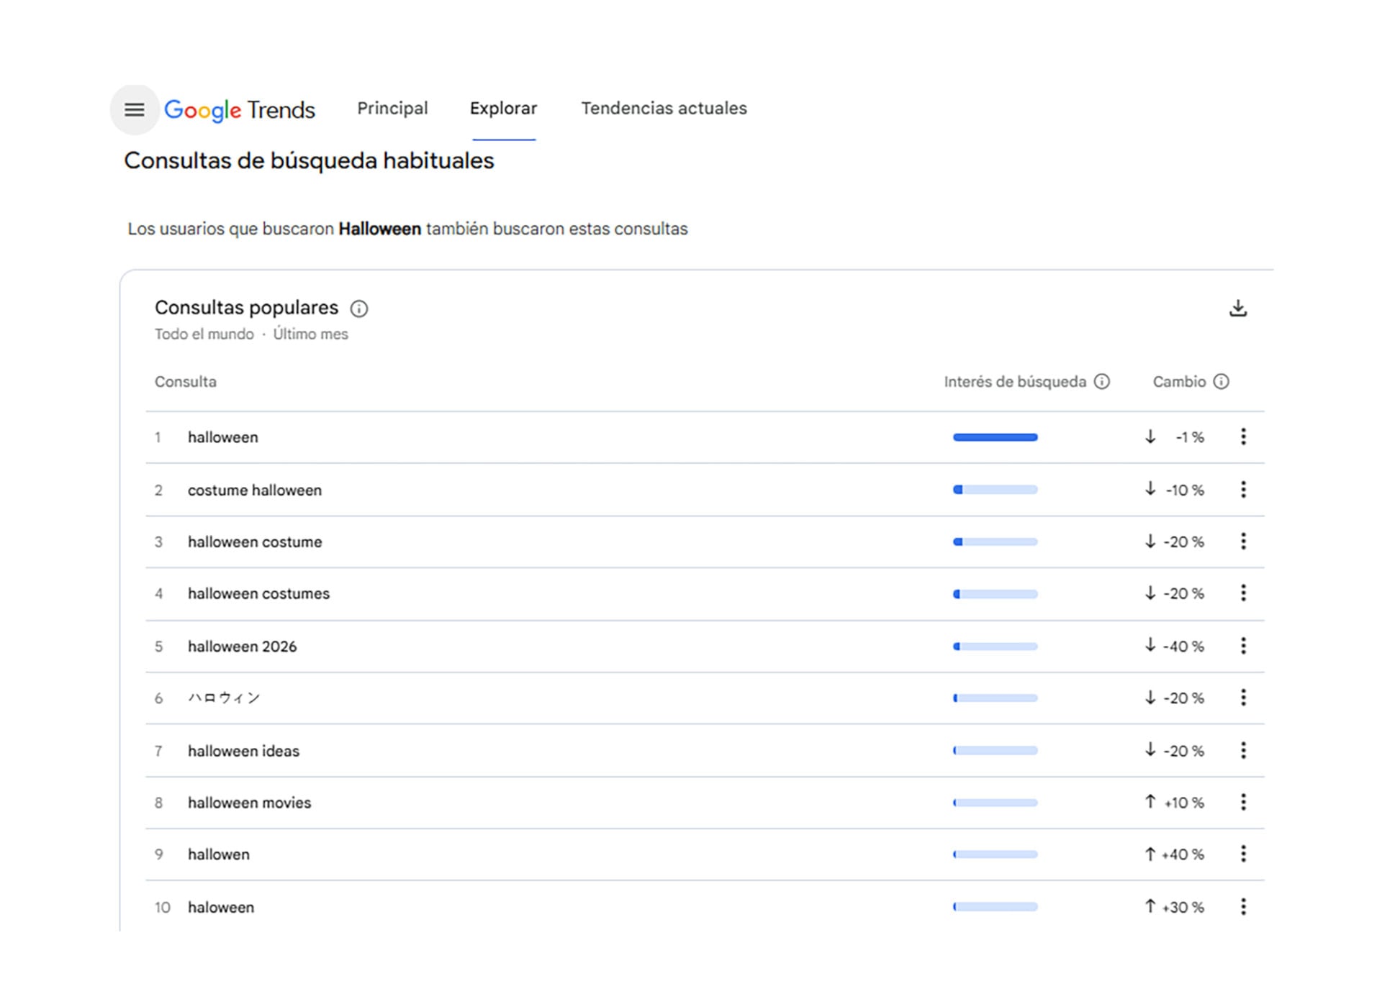This screenshot has width=1382, height=1004.
Task: Open more options for halloween movies row
Action: [1243, 803]
